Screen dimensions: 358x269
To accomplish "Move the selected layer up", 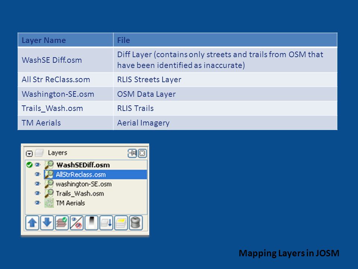I will pyautogui.click(x=32, y=223).
